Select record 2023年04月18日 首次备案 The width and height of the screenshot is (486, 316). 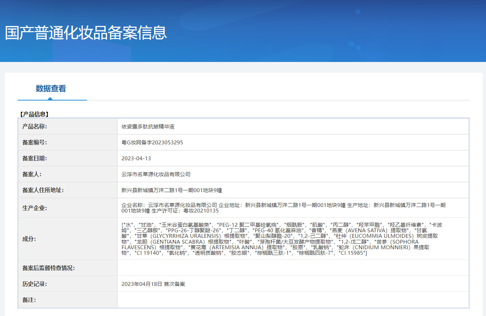[153, 284]
